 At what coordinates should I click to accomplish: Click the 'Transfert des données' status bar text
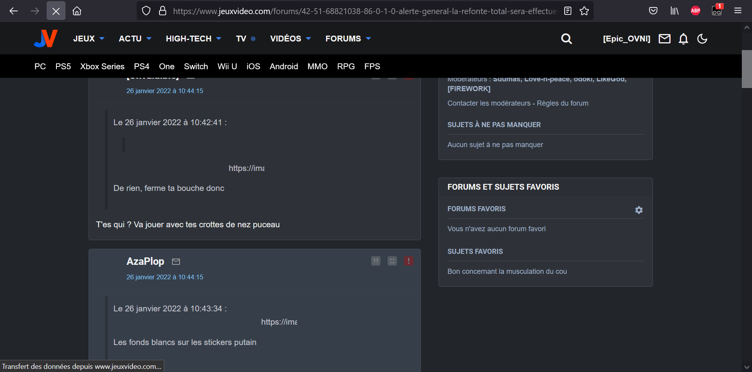(x=82, y=367)
